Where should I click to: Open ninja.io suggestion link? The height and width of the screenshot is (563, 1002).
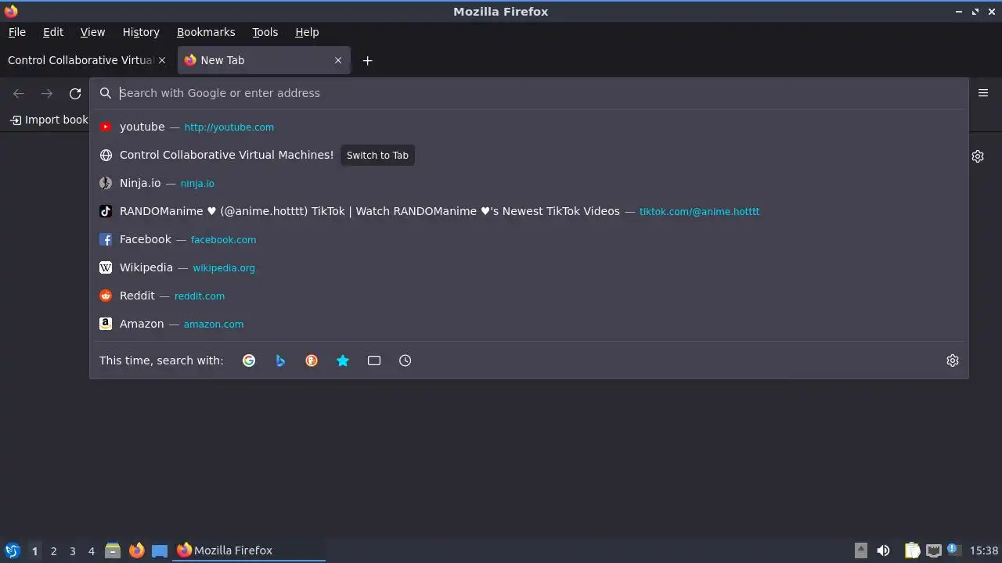point(197,184)
